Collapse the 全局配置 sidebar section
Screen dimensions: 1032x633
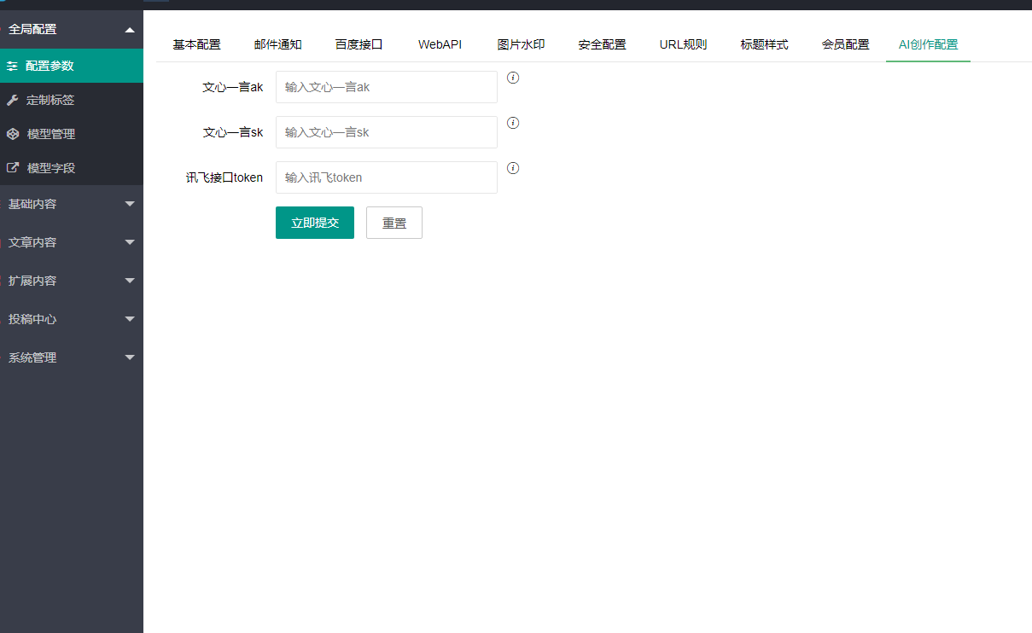coord(71,29)
